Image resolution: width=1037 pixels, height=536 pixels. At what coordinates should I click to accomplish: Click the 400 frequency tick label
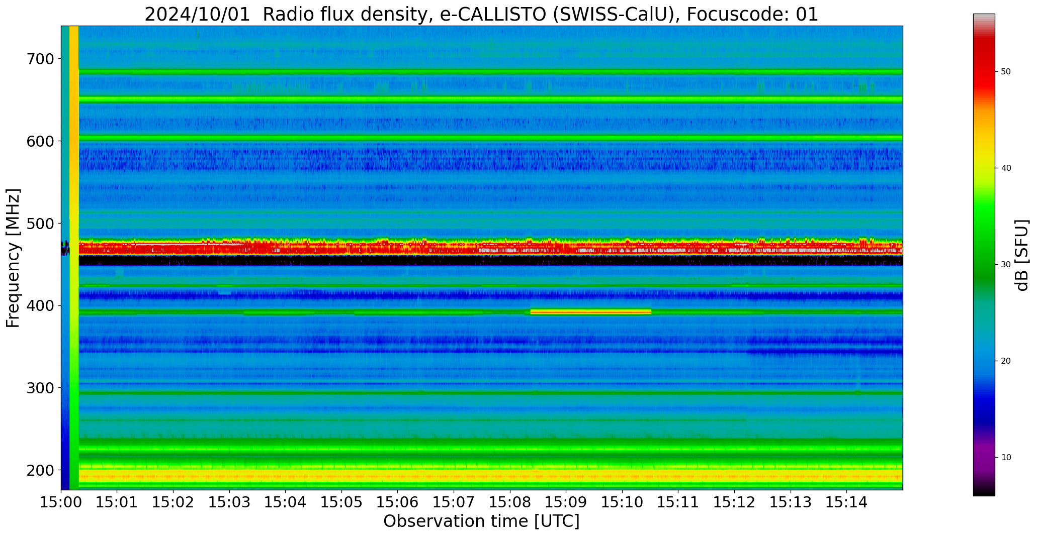tap(40, 305)
